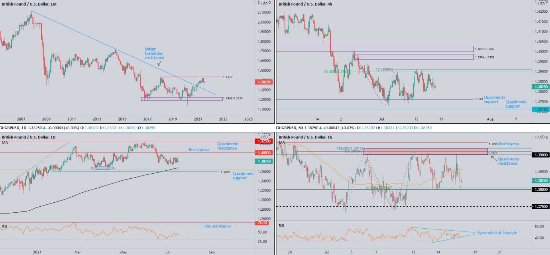Image resolution: width=550 pixels, height=255 pixels.
Task: Click the green 1.38250 price tag on the 1h chart
Action: [541, 180]
